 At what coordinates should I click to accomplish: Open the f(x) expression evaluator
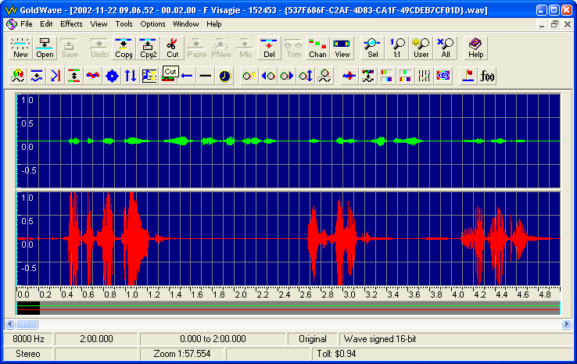pos(488,76)
